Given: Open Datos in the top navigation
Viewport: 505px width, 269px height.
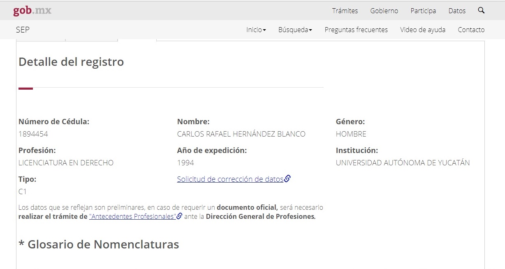Looking at the screenshot, I should [456, 11].
